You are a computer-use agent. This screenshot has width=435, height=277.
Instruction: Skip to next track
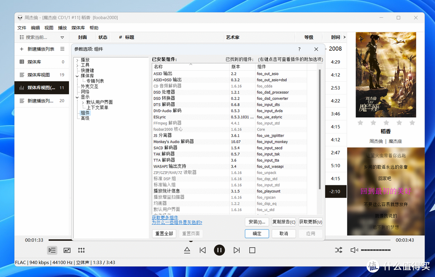[236, 250]
